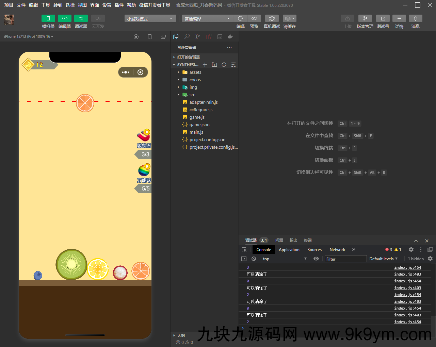The image size is (436, 347).
Task: Toggle the Simulator panel button
Action: point(48,18)
